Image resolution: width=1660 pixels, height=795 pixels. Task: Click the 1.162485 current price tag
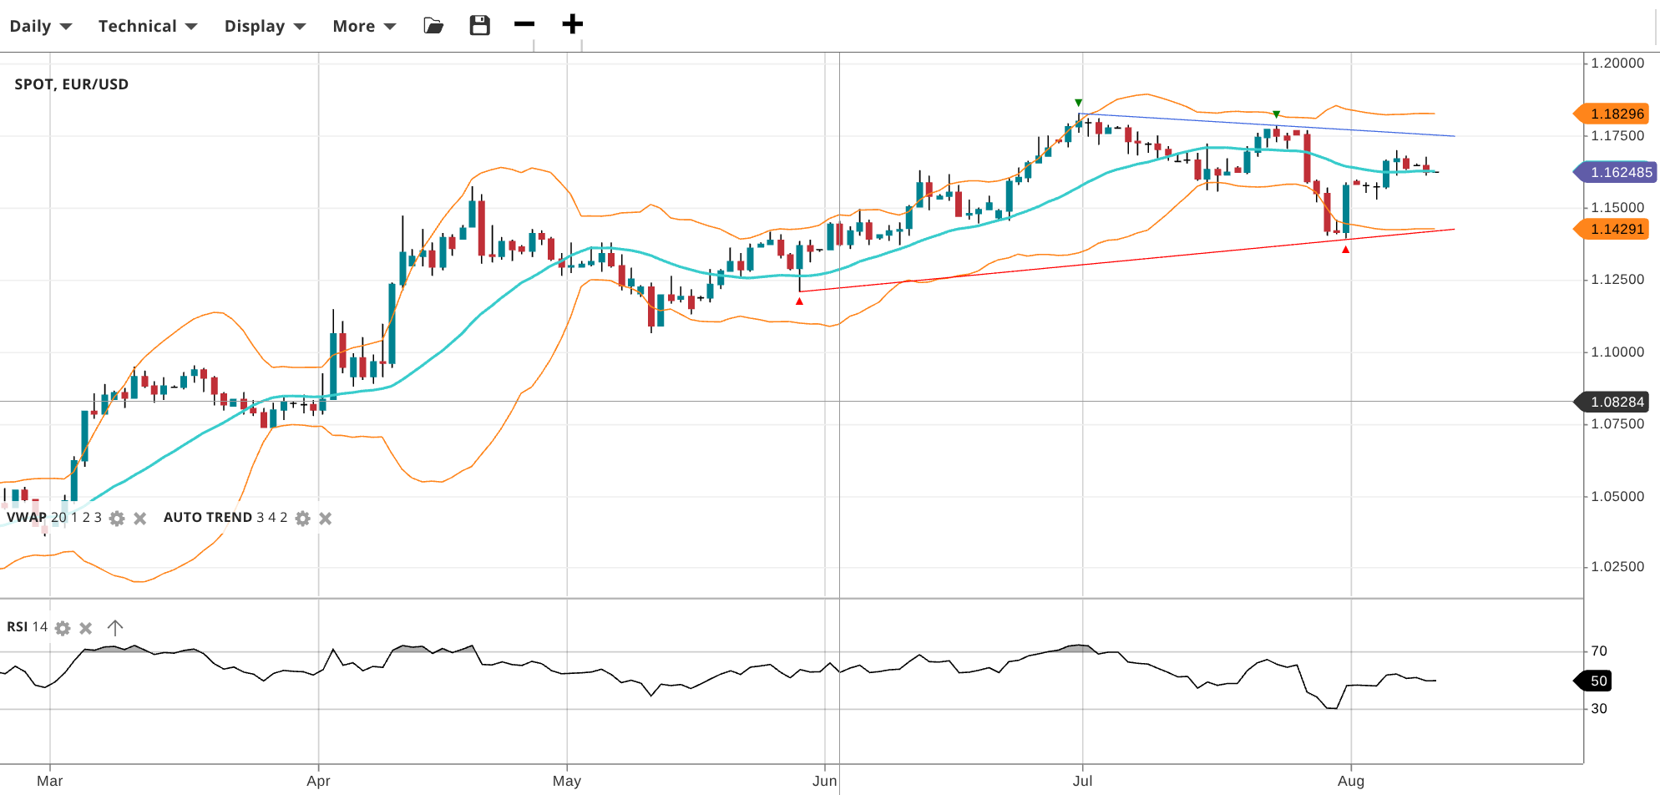[1618, 172]
